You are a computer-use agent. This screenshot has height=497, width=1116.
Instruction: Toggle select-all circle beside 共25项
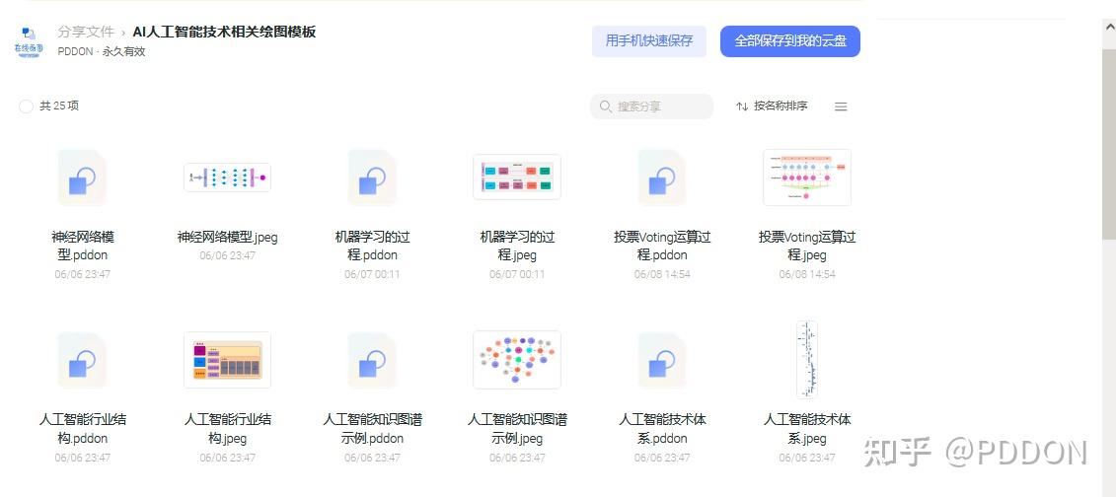tap(27, 106)
